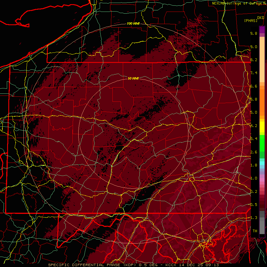Click the gray segment near the TH label

coord(262,228)
